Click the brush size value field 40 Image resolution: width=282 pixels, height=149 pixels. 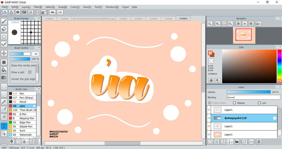point(36,54)
